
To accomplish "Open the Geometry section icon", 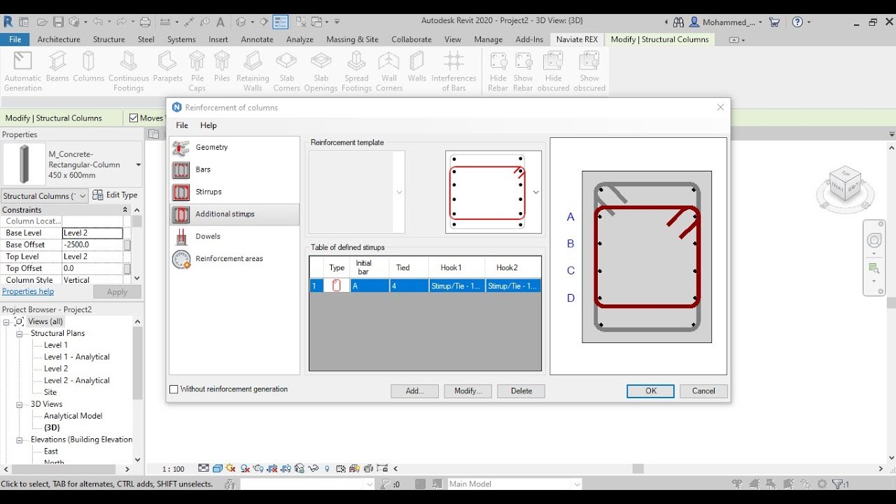I will [181, 148].
